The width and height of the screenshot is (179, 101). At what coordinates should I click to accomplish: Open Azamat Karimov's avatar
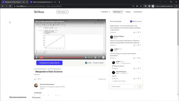tap(114, 72)
